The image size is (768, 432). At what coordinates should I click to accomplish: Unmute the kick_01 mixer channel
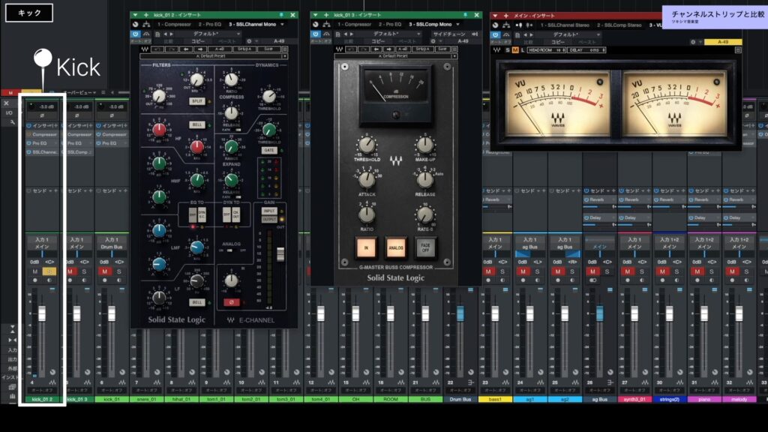(105, 271)
